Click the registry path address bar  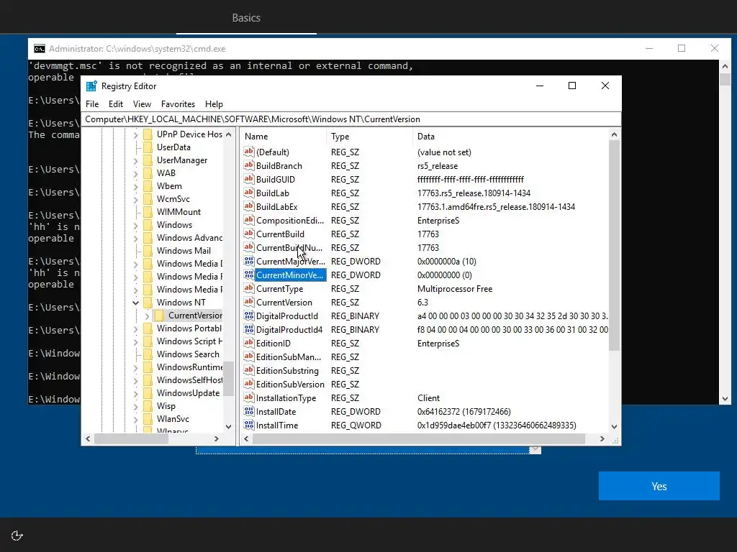coord(351,119)
